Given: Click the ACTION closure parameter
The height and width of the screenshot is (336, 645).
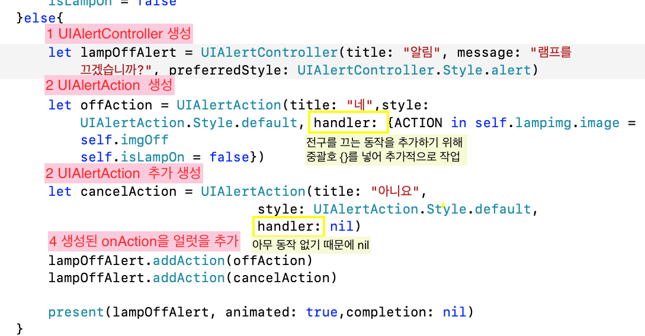Looking at the screenshot, I should pyautogui.click(x=418, y=123).
